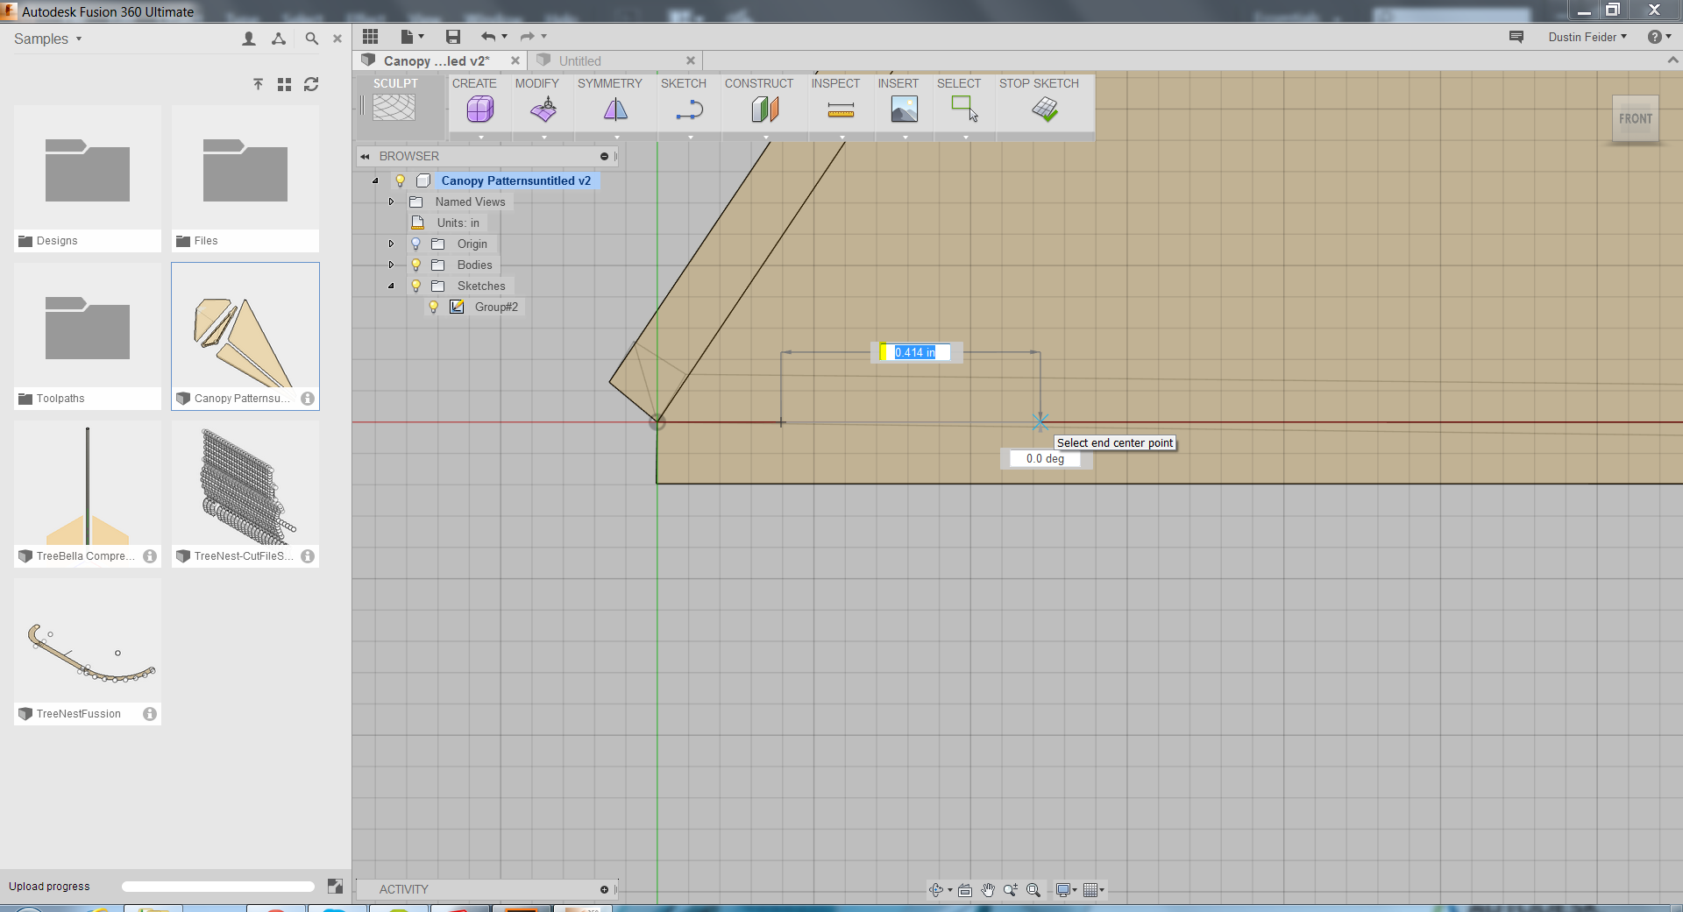Image resolution: width=1683 pixels, height=912 pixels.
Task: Switch to the Untitled document tab
Action: (580, 60)
